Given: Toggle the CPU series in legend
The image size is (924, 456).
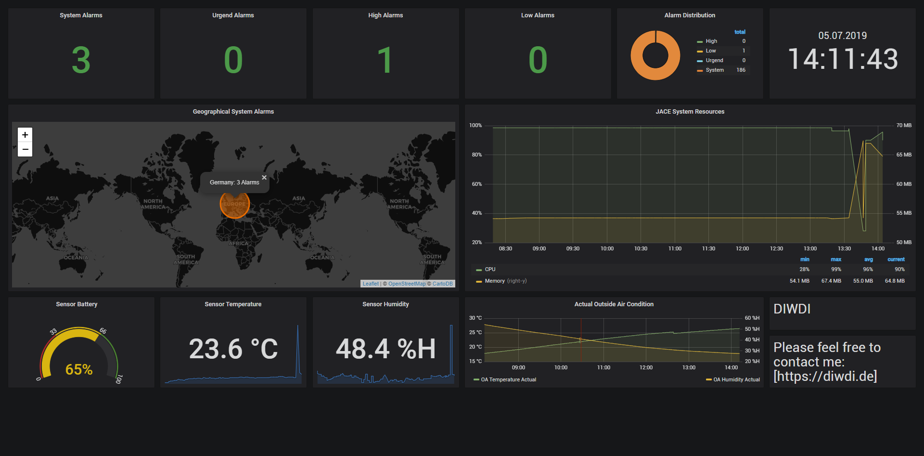Looking at the screenshot, I should pos(490,270).
